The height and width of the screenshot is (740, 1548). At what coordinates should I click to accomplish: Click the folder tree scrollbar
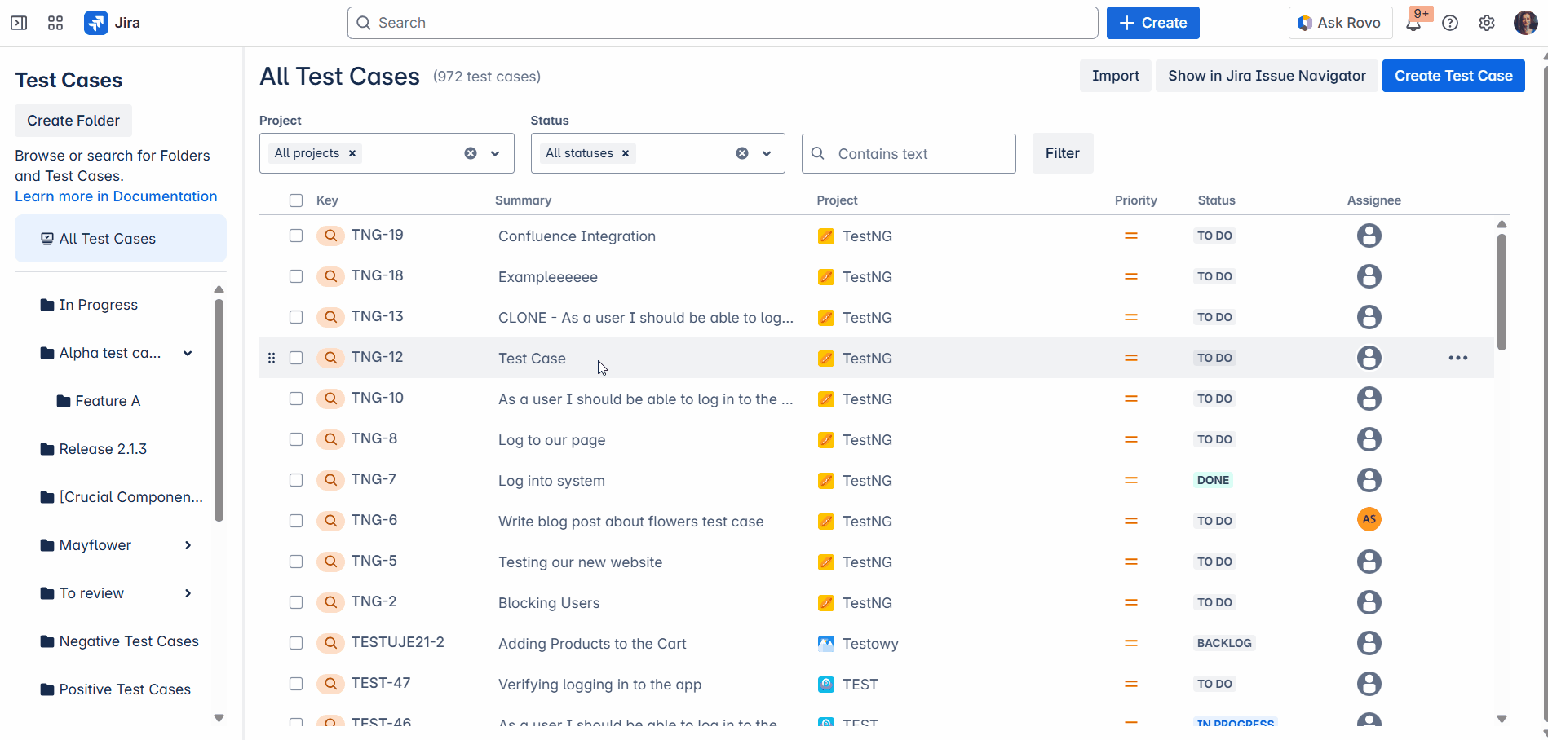(219, 410)
